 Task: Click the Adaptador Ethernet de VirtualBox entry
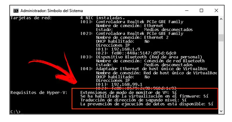point(151,69)
